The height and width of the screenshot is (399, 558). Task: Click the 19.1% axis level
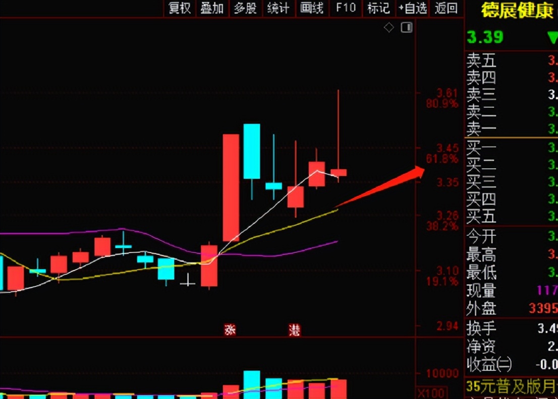click(442, 282)
